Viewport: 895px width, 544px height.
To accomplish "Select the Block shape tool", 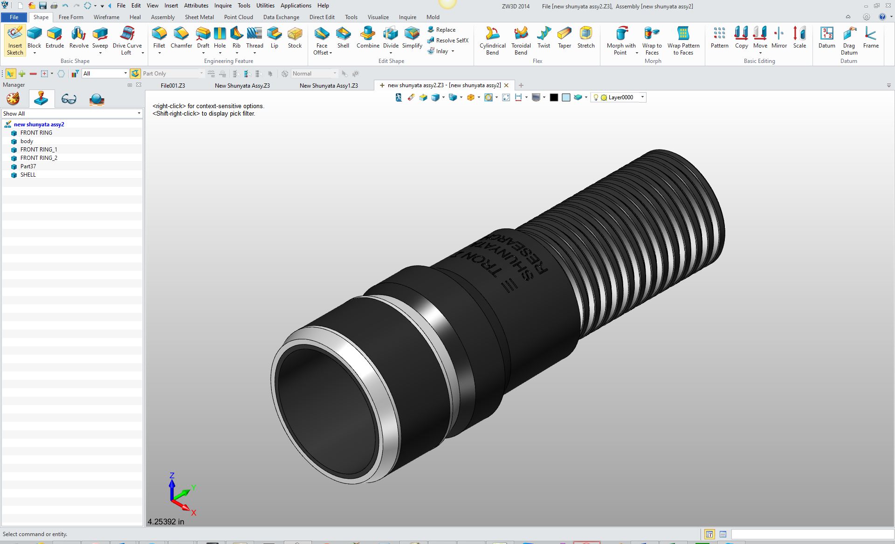I will 34,38.
